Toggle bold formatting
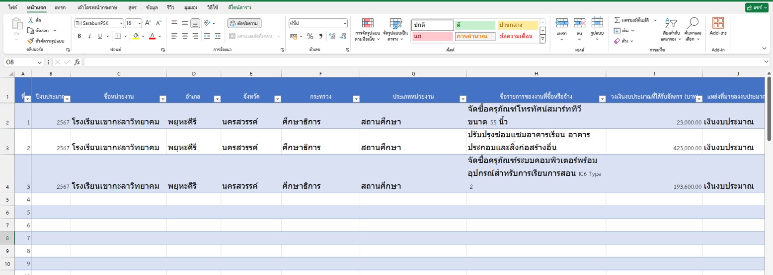Viewport: 773px width, 275px height. [79, 36]
